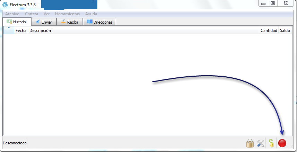
Task: Sort by the Saldo column header
Action: click(x=285, y=30)
